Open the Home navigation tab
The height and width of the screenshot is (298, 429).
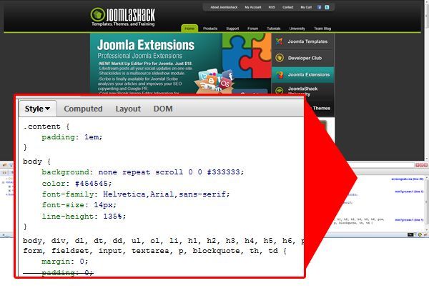[189, 29]
